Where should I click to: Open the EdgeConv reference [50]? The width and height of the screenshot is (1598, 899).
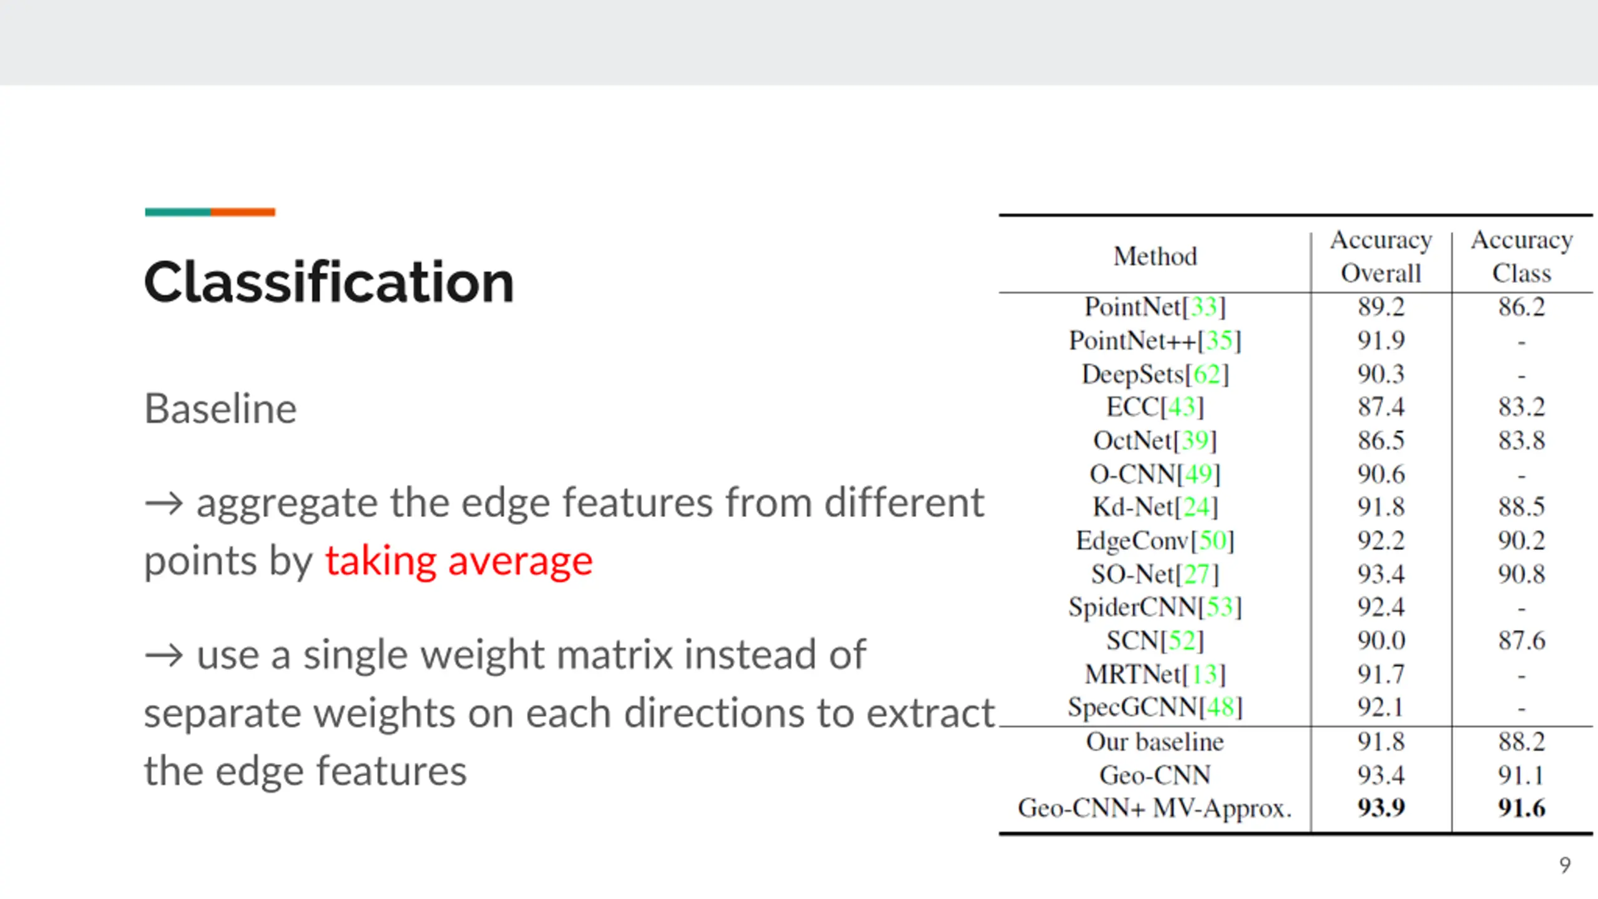coord(1212,540)
